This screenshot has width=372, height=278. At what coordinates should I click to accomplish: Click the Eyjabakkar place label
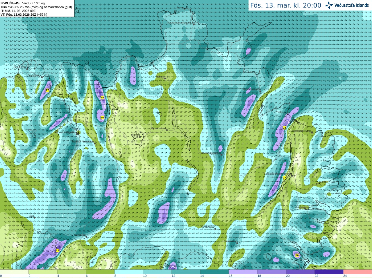[230, 241]
